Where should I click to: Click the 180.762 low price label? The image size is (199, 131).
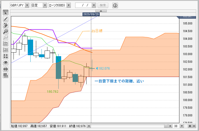52,92
